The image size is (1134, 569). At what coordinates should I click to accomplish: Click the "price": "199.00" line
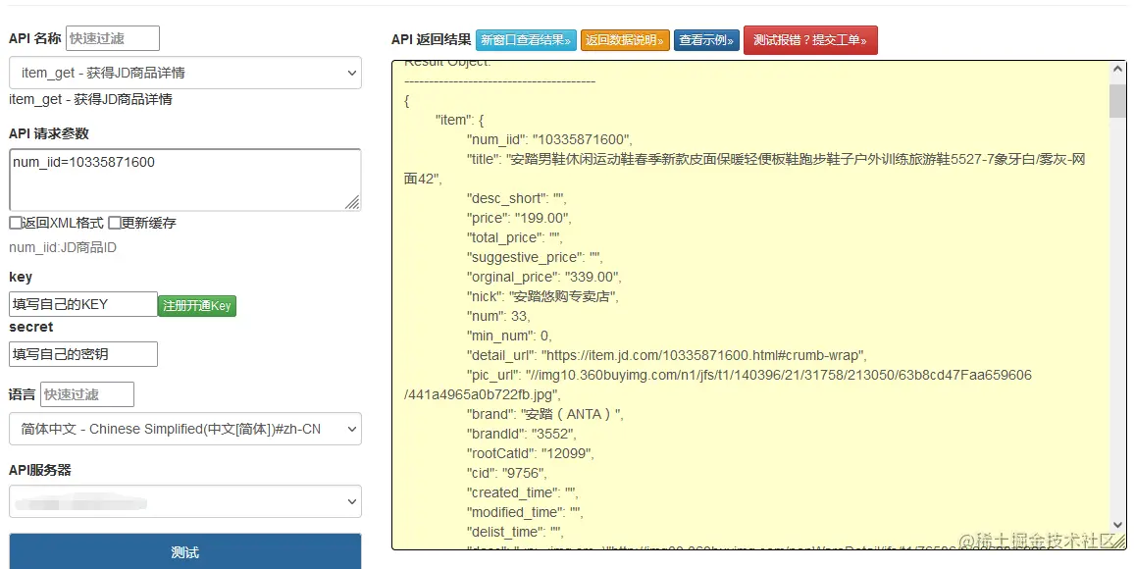tap(519, 218)
